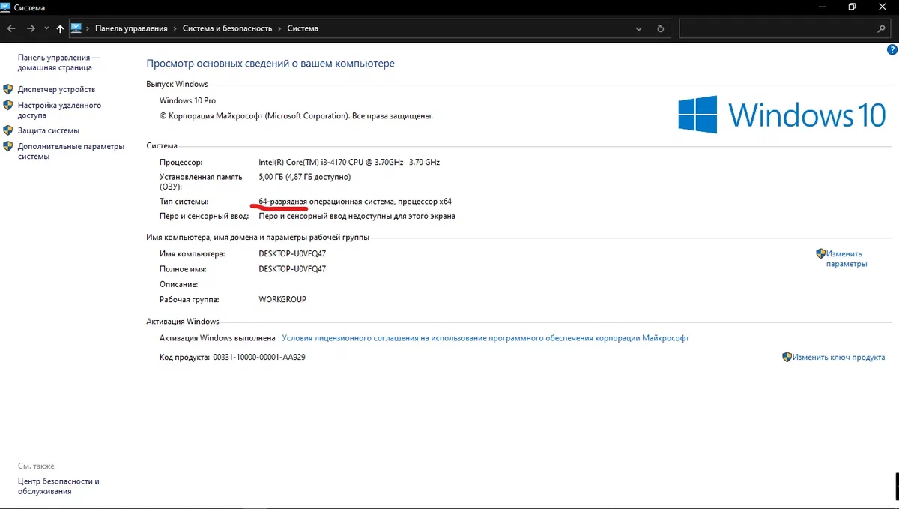Go forward with the right arrow
Image resolution: width=899 pixels, height=509 pixels.
coord(31,28)
